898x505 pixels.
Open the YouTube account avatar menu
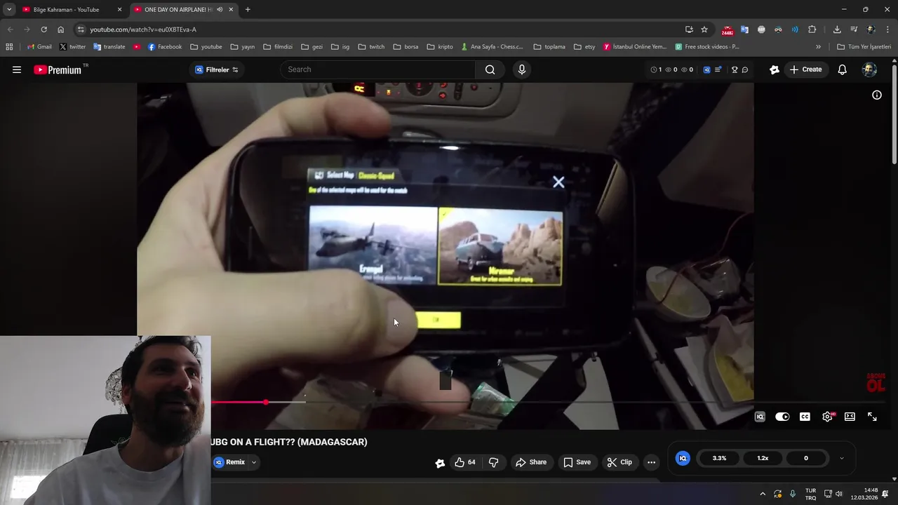coord(869,69)
